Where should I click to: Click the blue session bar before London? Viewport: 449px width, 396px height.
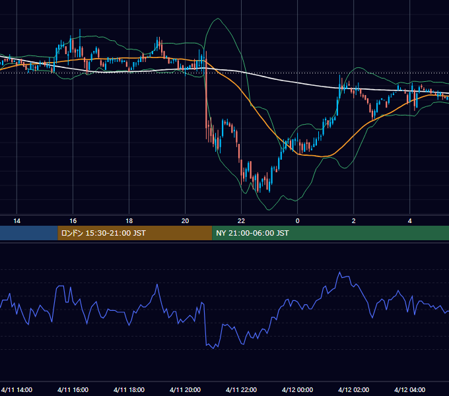coord(28,233)
